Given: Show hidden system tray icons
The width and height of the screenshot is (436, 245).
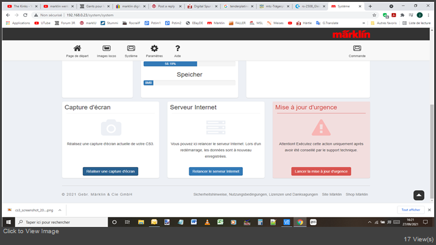Looking at the screenshot, I should click(x=369, y=222).
